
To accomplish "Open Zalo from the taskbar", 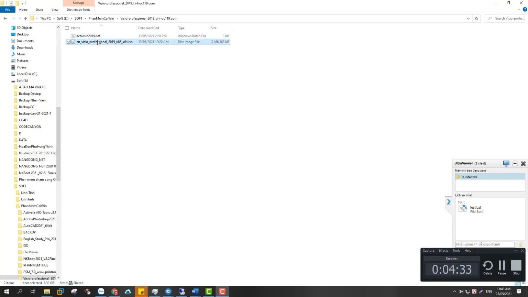I will 101,291.
